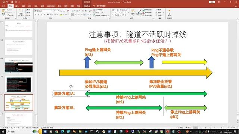This screenshot has height=134, width=239.
Task: Select slide 69 thumbnail
Action: pos(19,66)
